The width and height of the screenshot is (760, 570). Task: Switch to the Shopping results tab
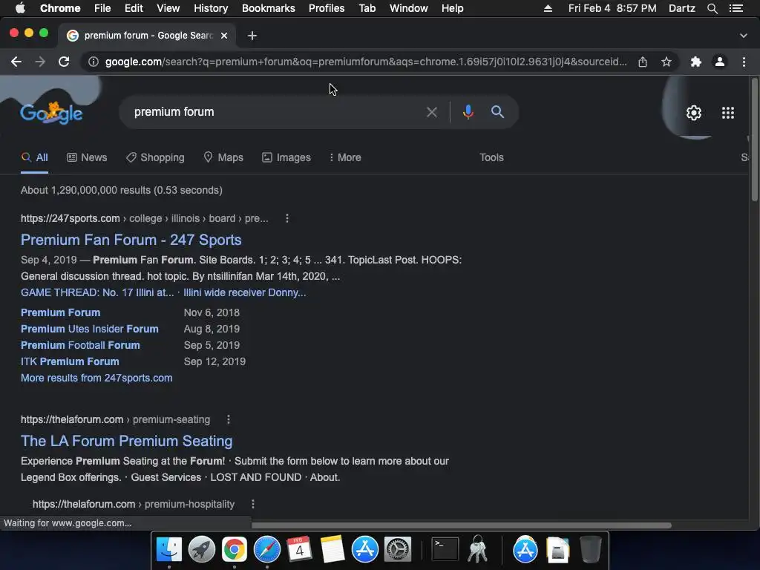click(155, 157)
